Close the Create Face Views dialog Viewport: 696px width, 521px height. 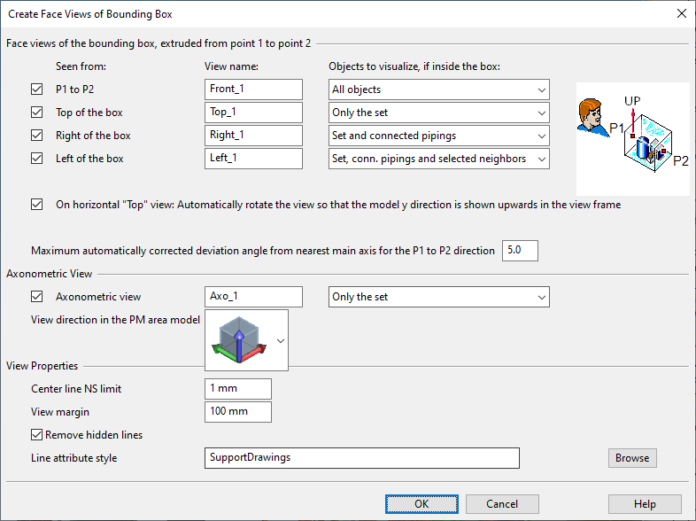680,13
